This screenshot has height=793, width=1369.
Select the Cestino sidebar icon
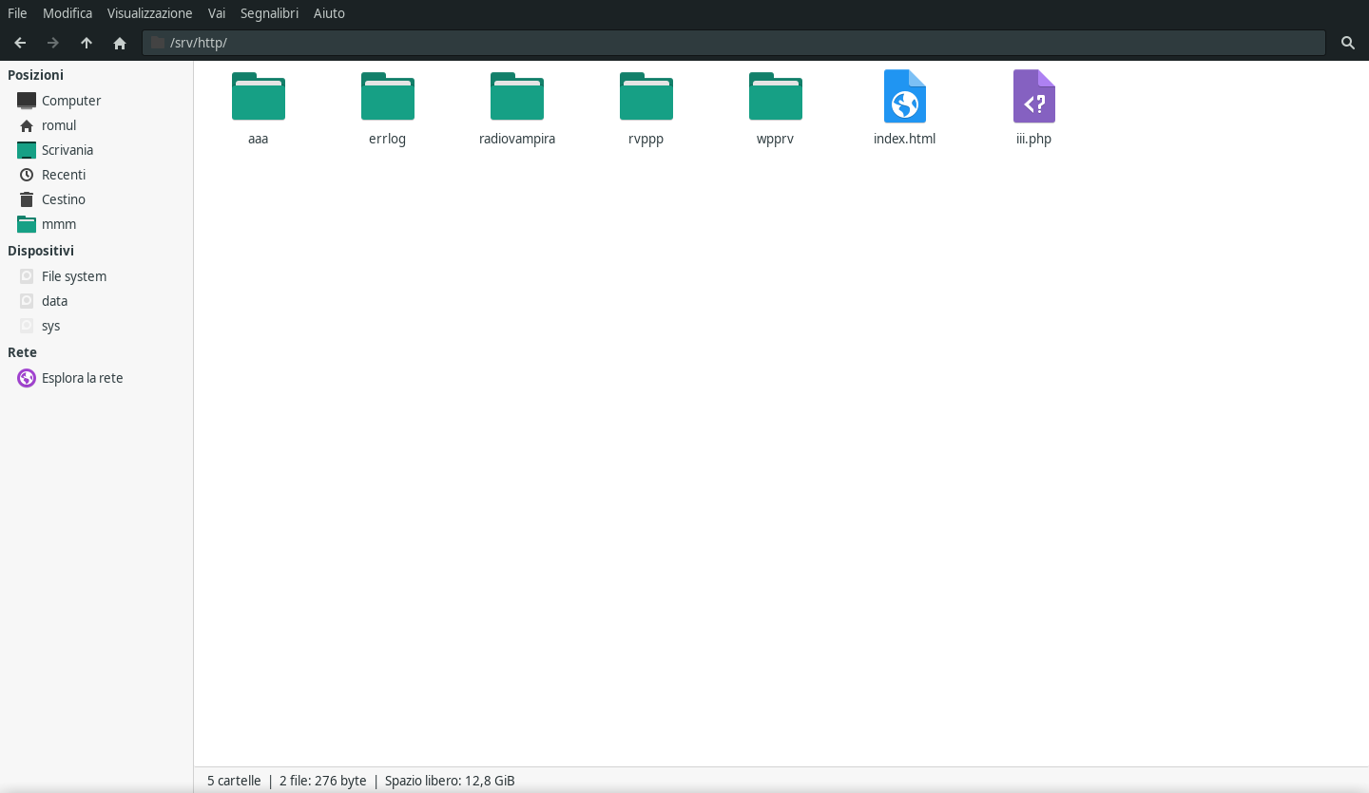pyautogui.click(x=27, y=199)
